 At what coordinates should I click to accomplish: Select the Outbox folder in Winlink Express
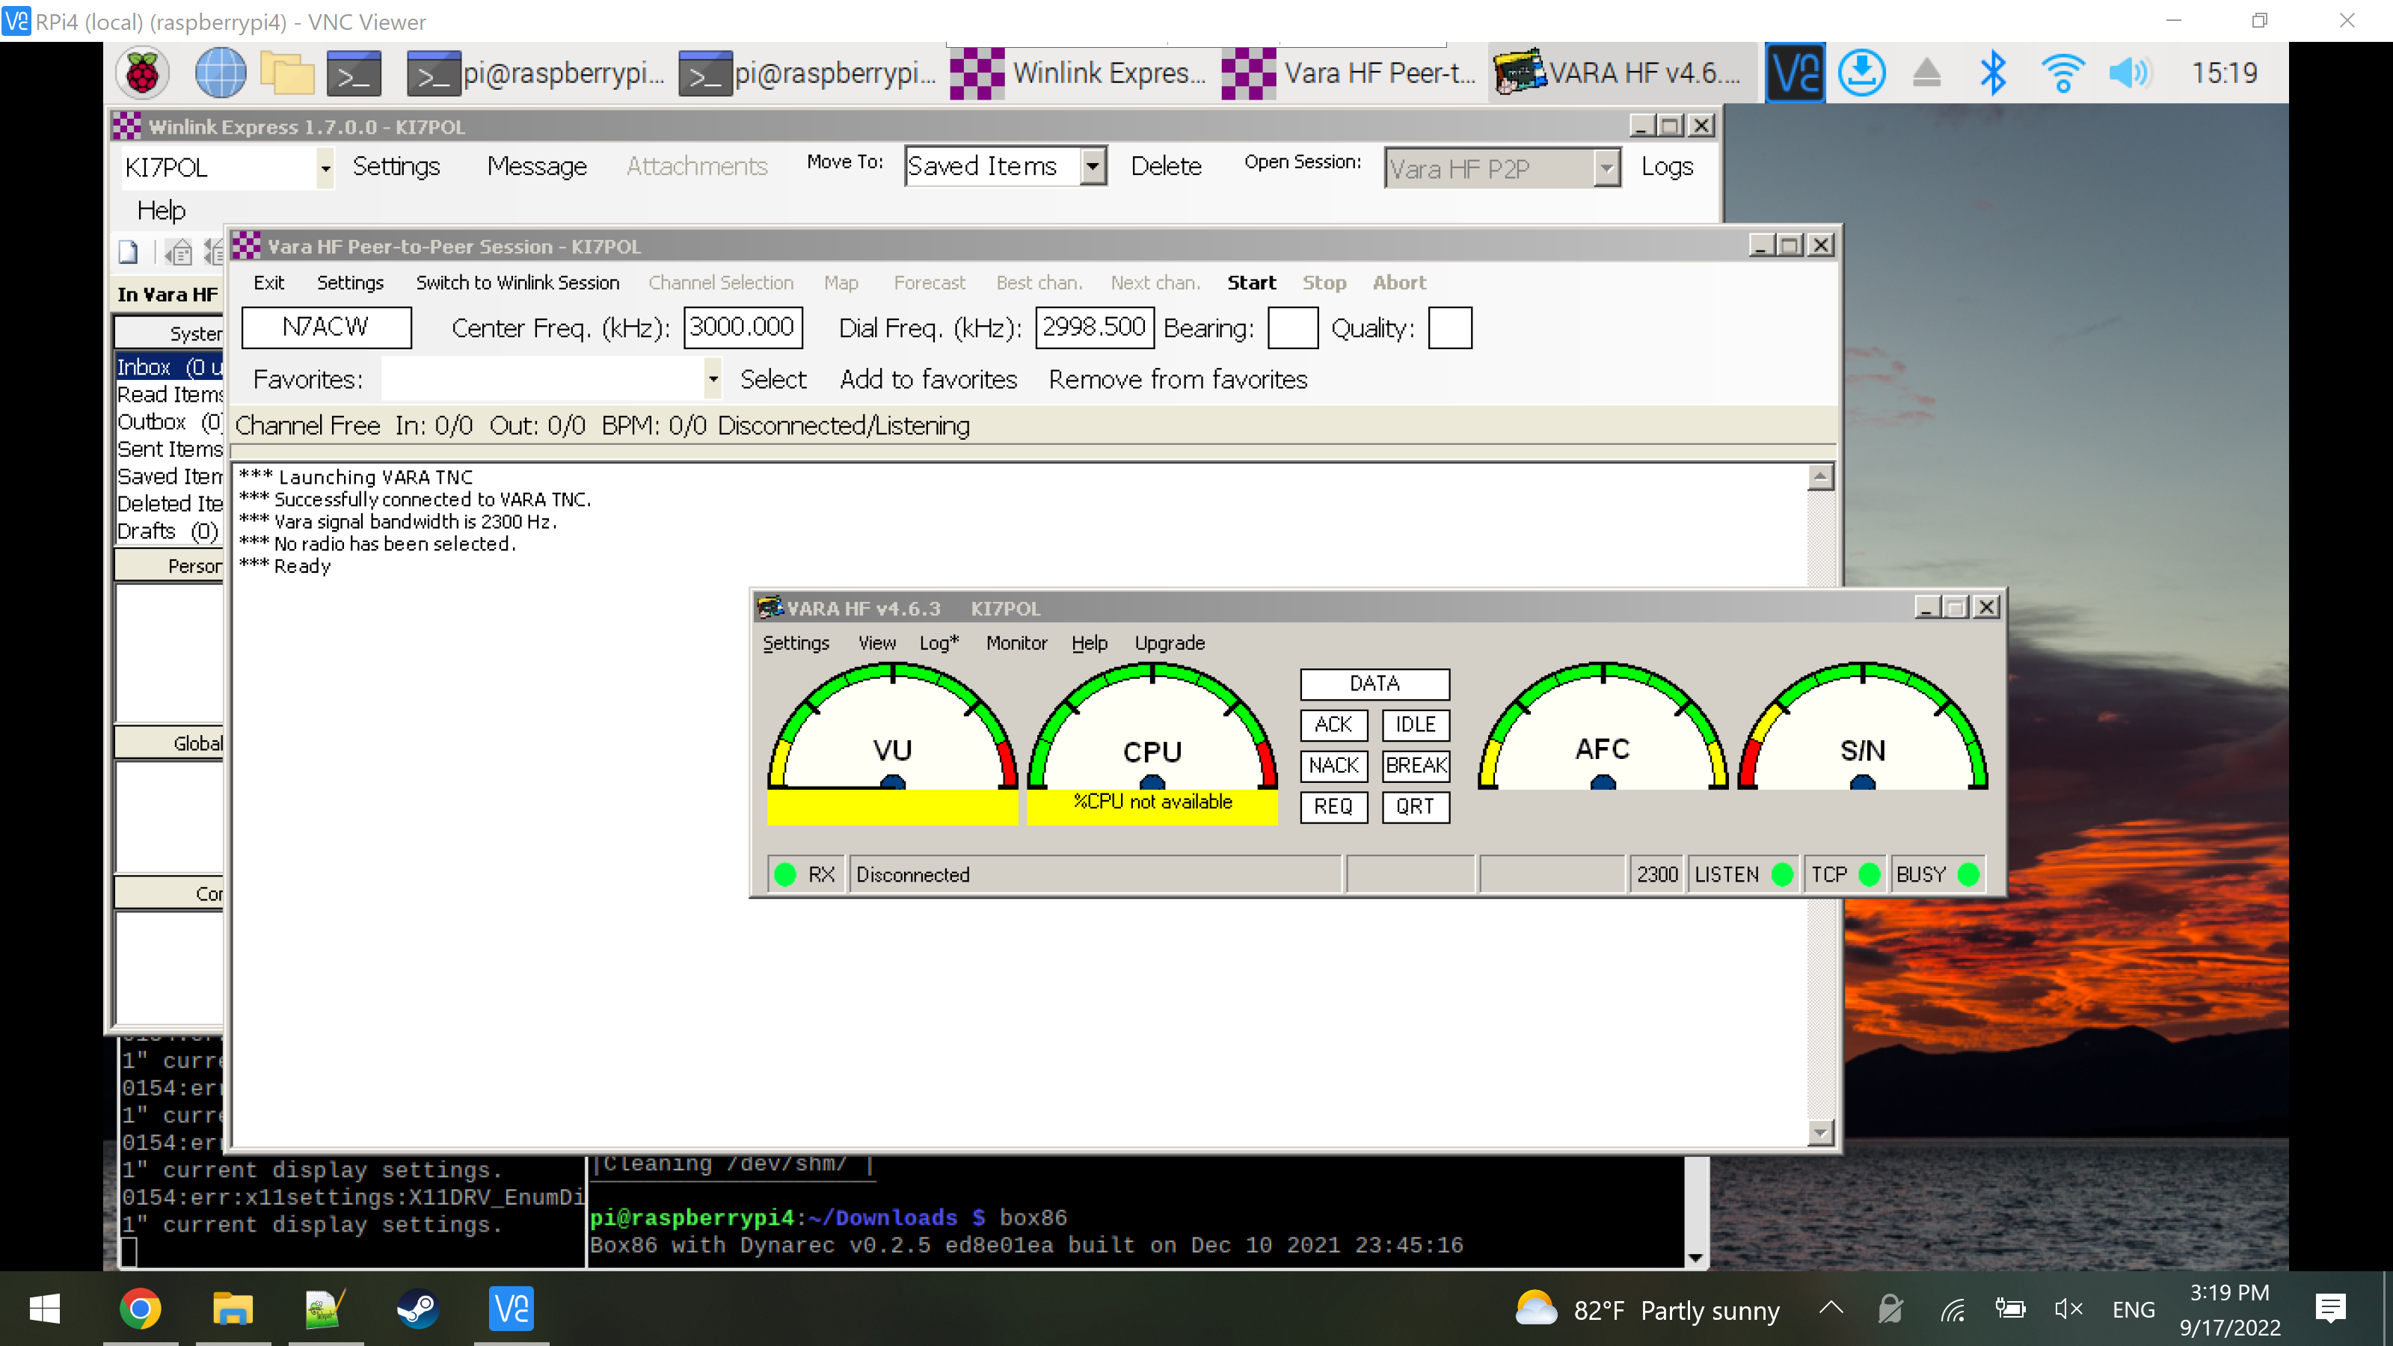[x=169, y=422]
